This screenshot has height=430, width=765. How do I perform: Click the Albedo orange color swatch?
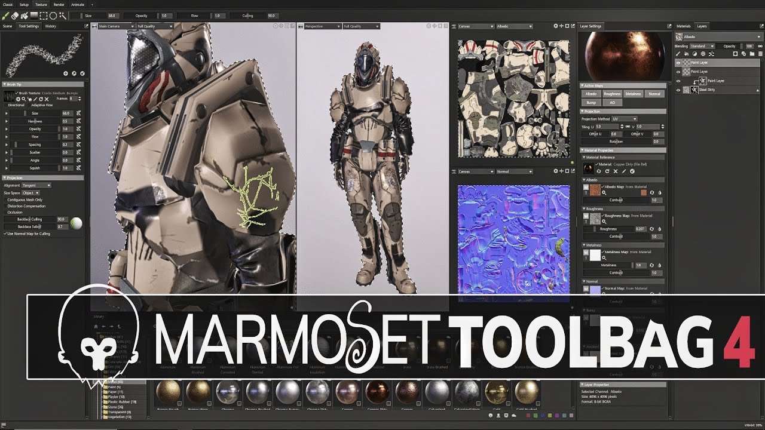(x=644, y=193)
